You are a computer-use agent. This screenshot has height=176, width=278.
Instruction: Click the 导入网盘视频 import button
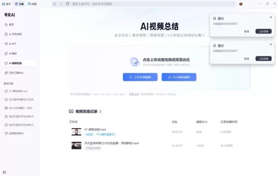click(x=179, y=77)
